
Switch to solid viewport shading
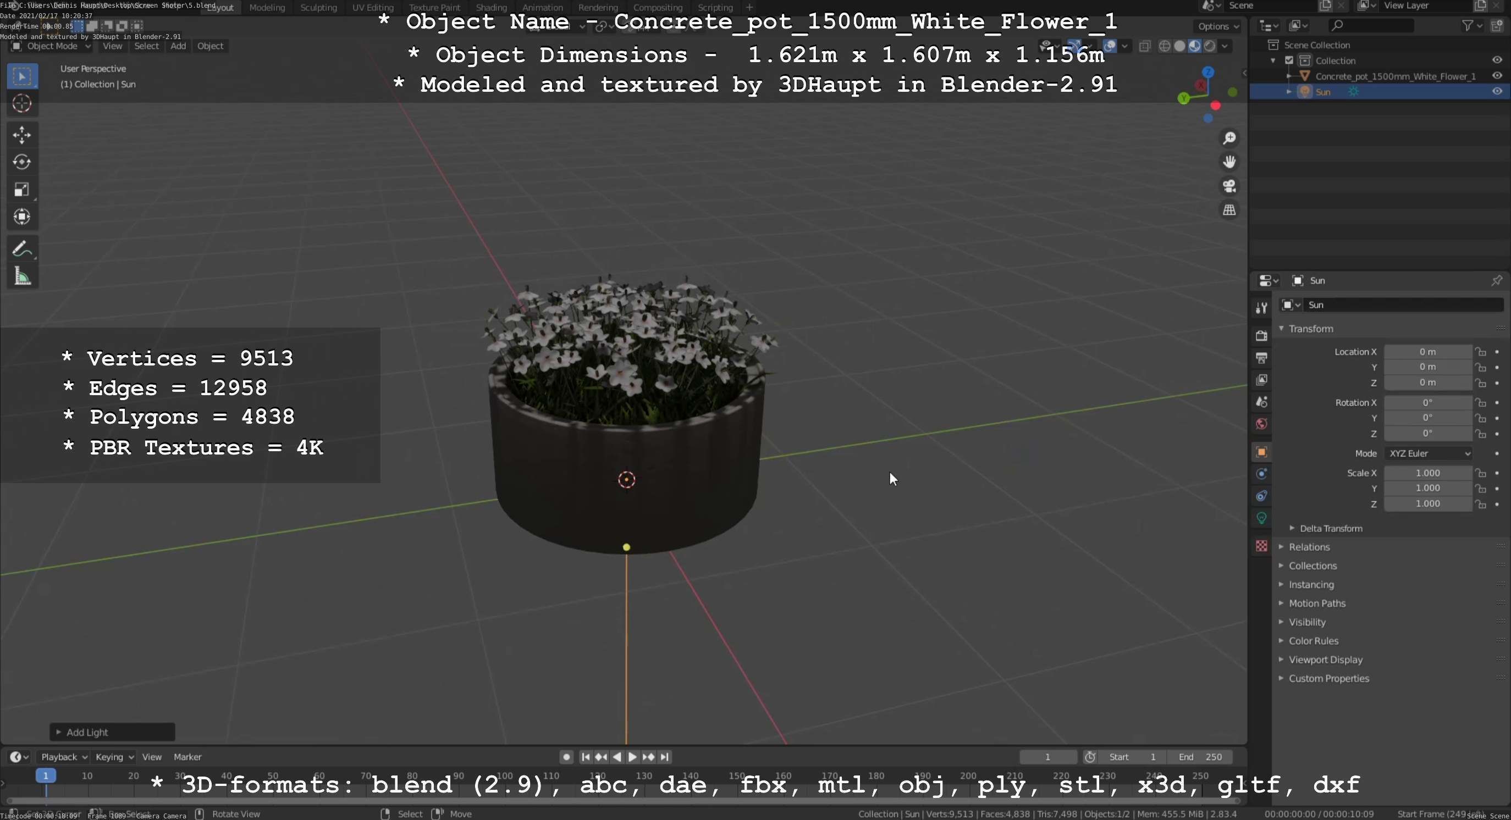point(1179,46)
